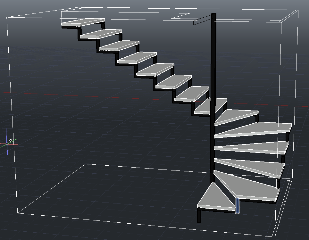The image size is (309, 240).
Task: Select the highlighted blue support post
Action: coord(238,205)
